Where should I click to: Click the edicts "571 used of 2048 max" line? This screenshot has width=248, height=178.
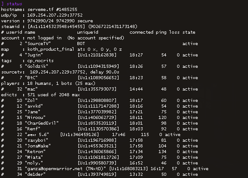pos(41,95)
